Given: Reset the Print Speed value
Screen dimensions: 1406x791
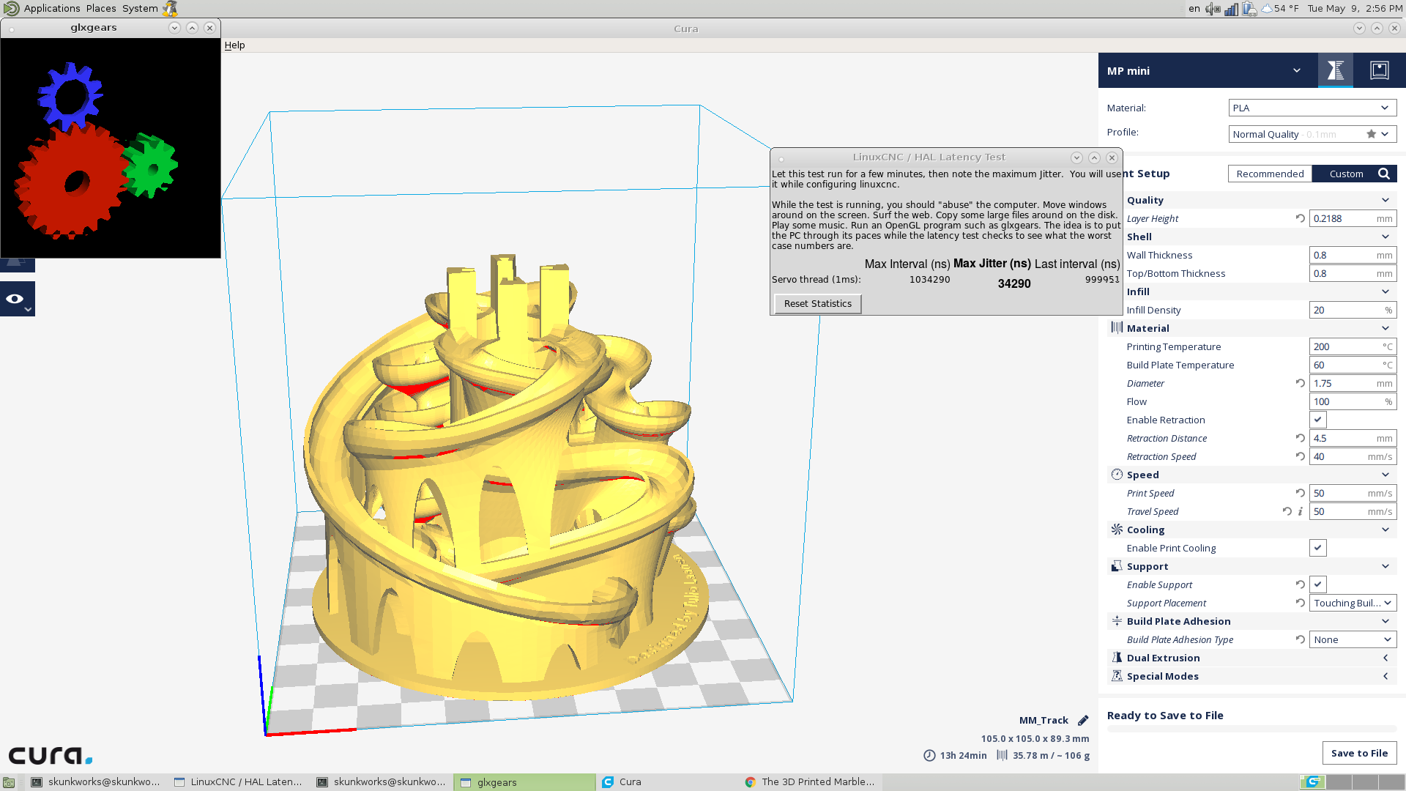Looking at the screenshot, I should 1300,493.
